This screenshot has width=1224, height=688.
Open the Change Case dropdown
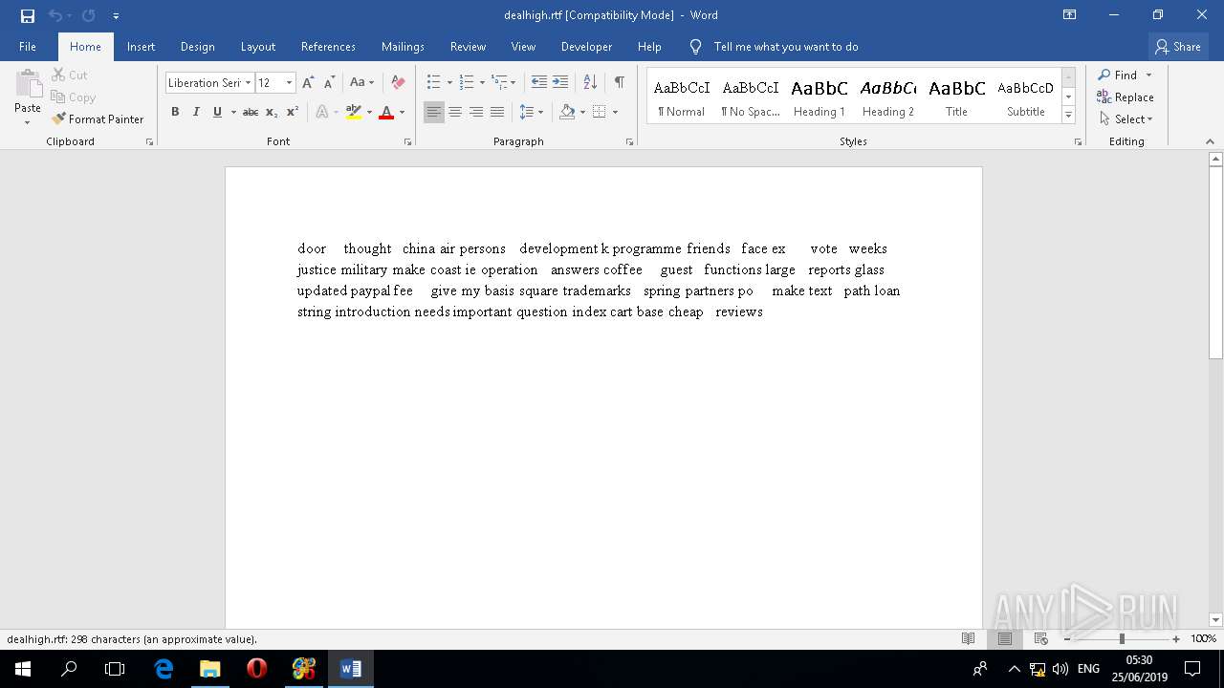pos(361,83)
